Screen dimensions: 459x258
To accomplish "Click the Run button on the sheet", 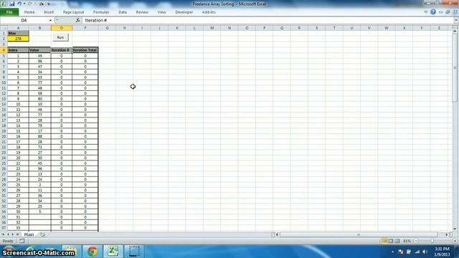I will tap(60, 37).
